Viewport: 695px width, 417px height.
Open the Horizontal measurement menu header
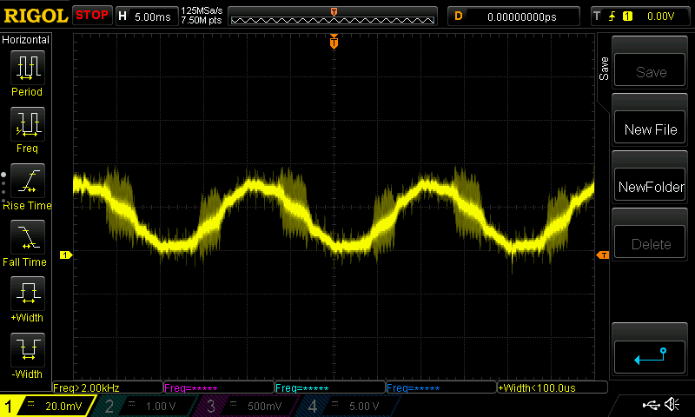pos(26,40)
